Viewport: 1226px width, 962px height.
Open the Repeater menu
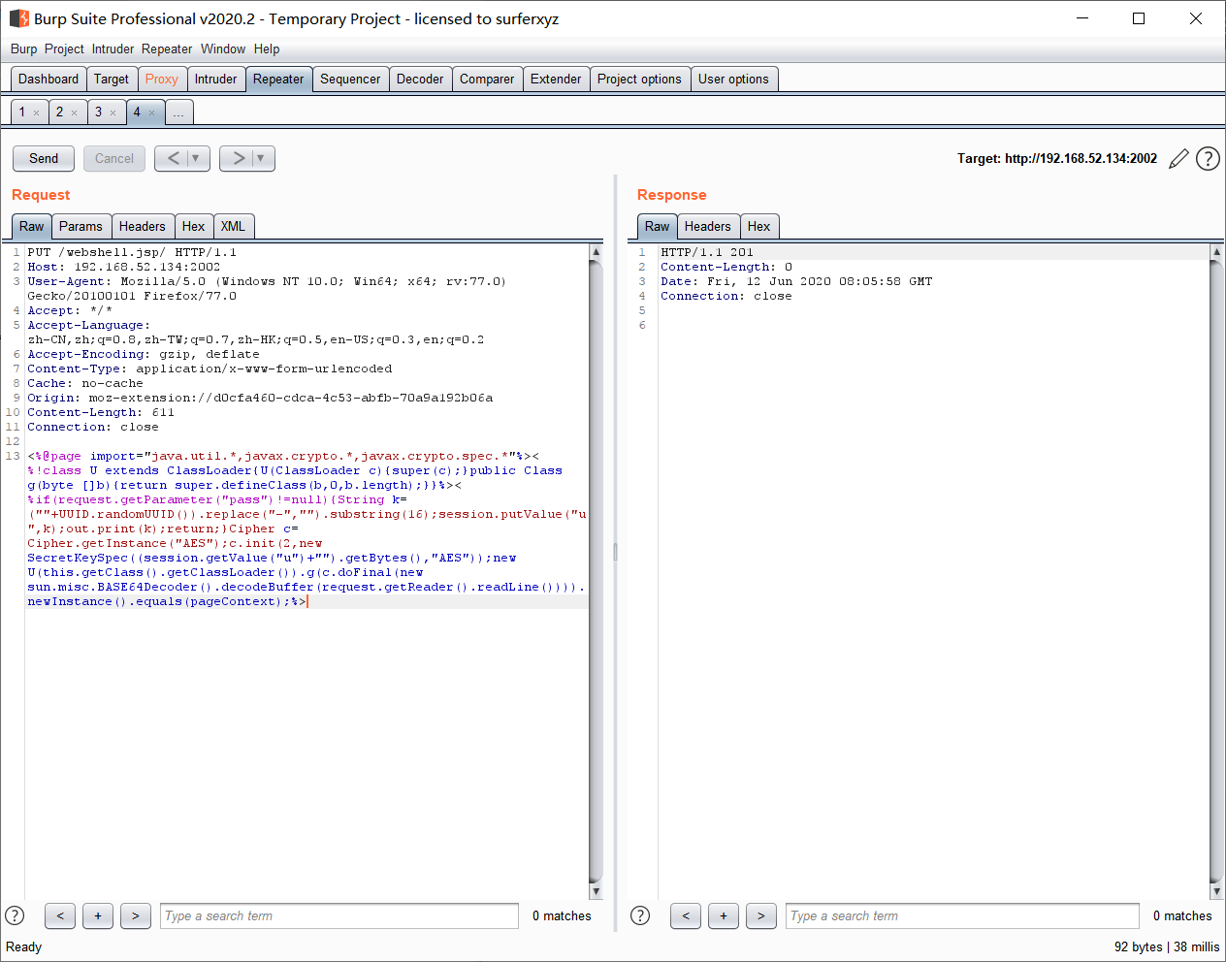[x=167, y=48]
